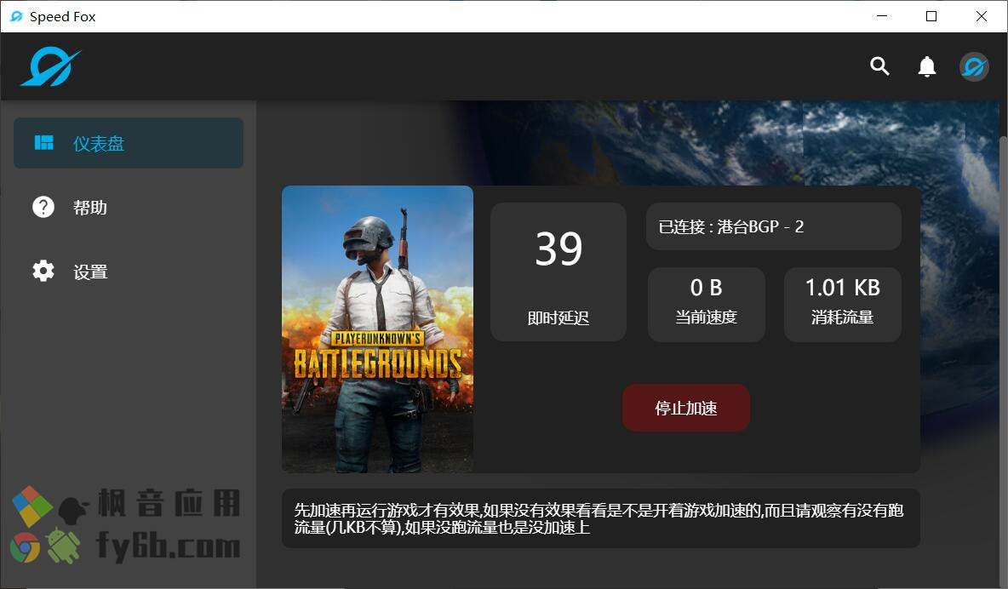Click the 1.01 KB 消耗流量 traffic card
1008x589 pixels.
coord(842,304)
